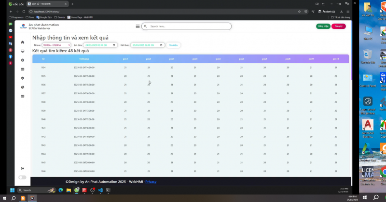Click the green Đăng nhập button
Viewport: 386px width, 202px height.
[x=323, y=26]
